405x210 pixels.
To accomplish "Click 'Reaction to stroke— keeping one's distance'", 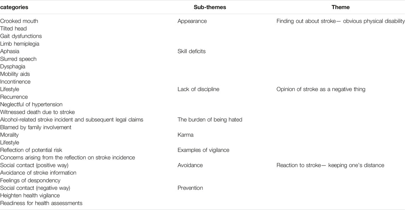I will point(330,165).
